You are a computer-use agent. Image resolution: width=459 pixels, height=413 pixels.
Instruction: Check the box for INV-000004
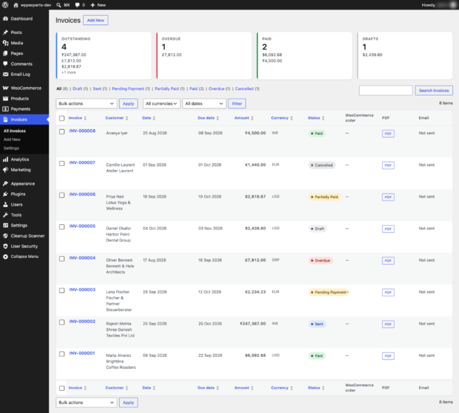tap(62, 258)
